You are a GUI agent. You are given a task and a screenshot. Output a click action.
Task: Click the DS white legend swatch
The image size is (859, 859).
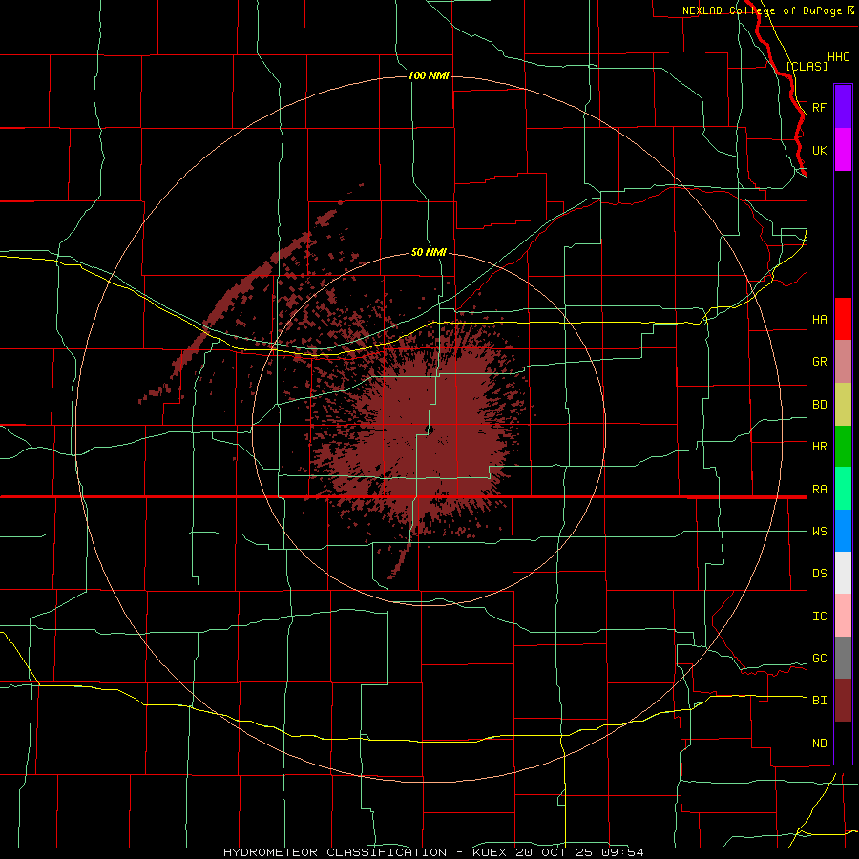click(843, 573)
